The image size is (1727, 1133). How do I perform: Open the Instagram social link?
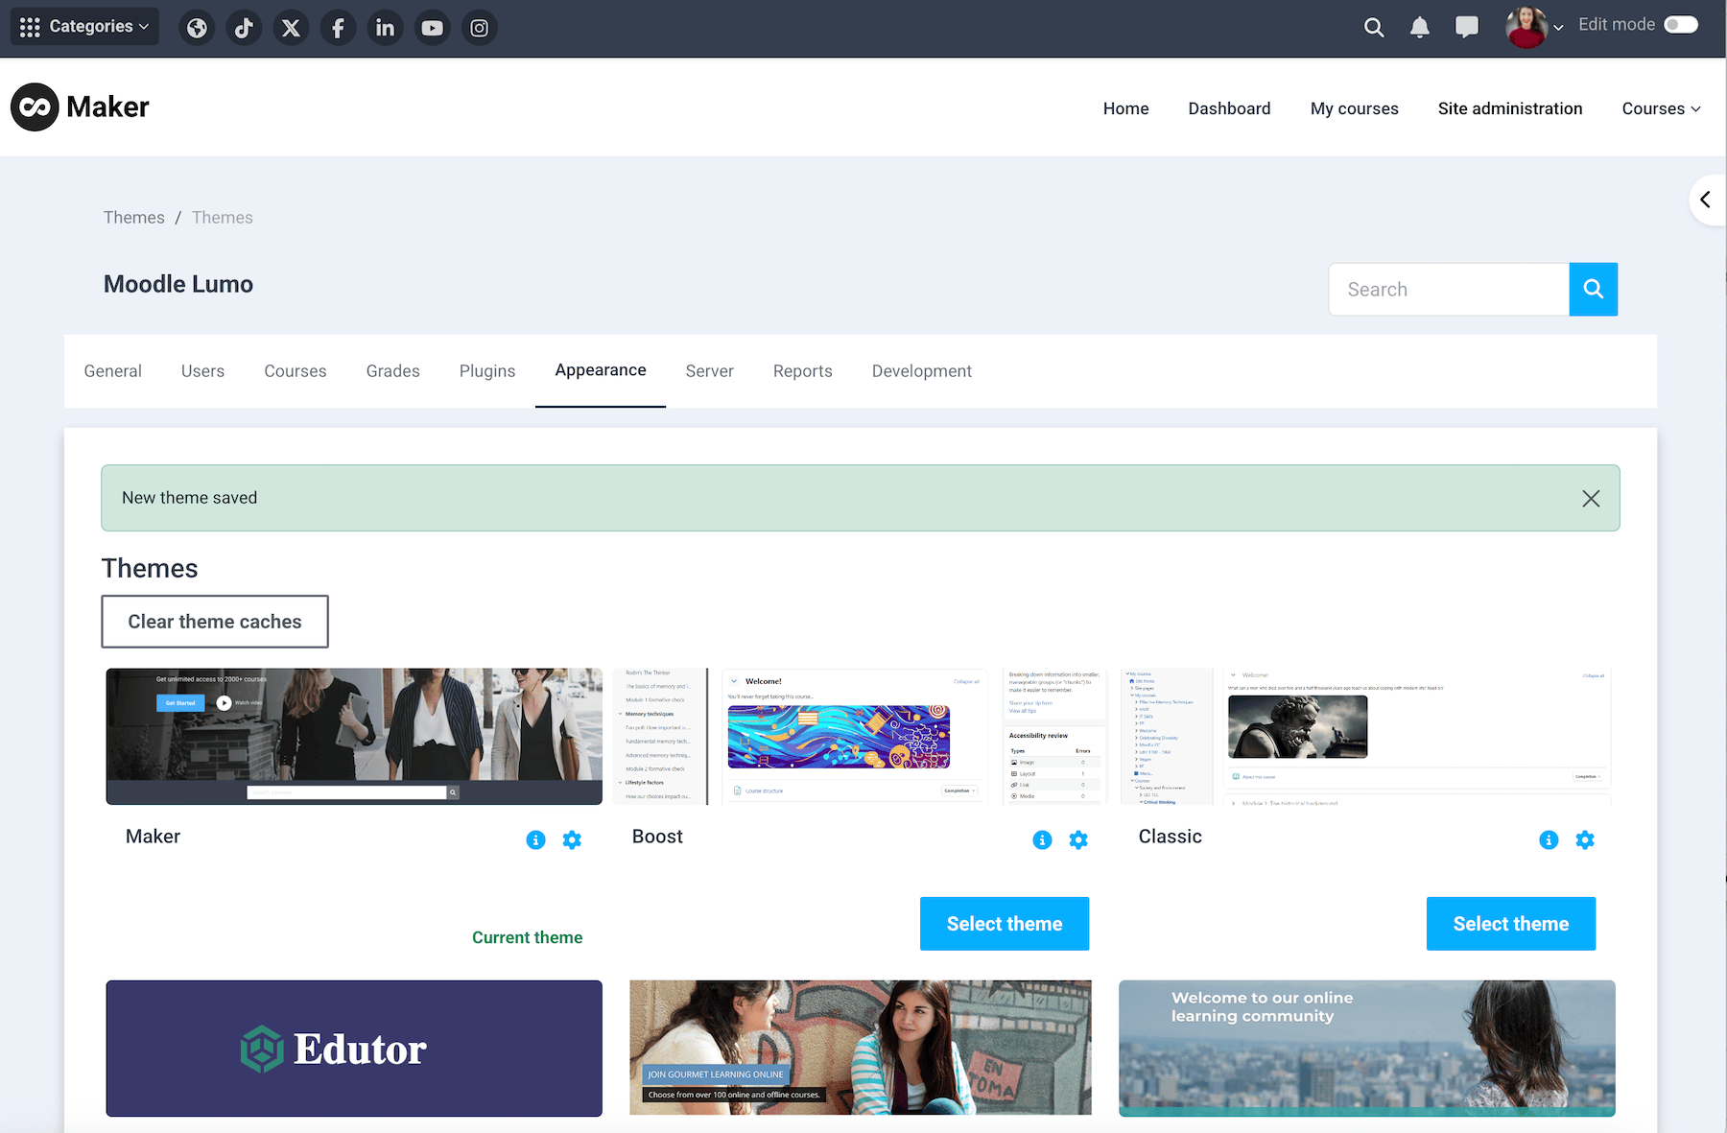[x=479, y=27]
